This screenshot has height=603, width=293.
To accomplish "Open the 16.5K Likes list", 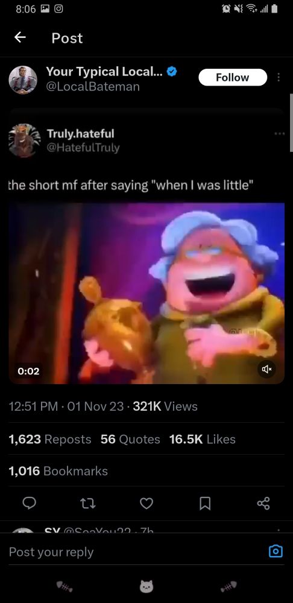I will pos(202,439).
